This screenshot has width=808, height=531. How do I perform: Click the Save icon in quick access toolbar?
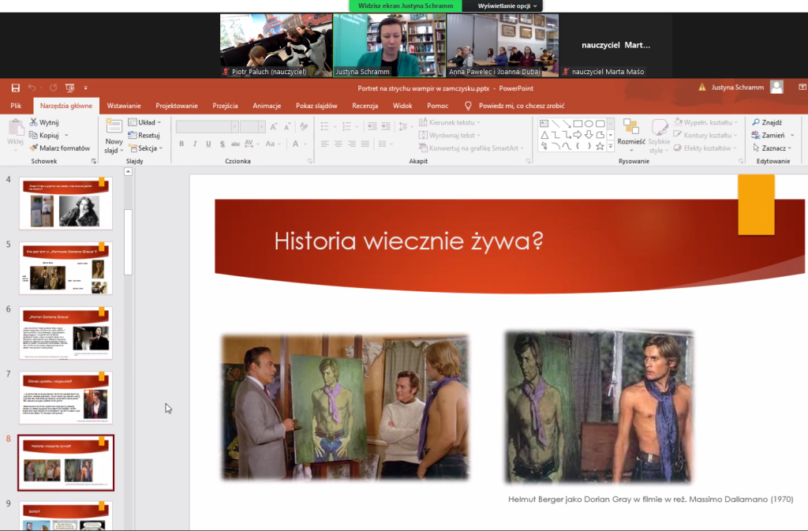(16, 88)
